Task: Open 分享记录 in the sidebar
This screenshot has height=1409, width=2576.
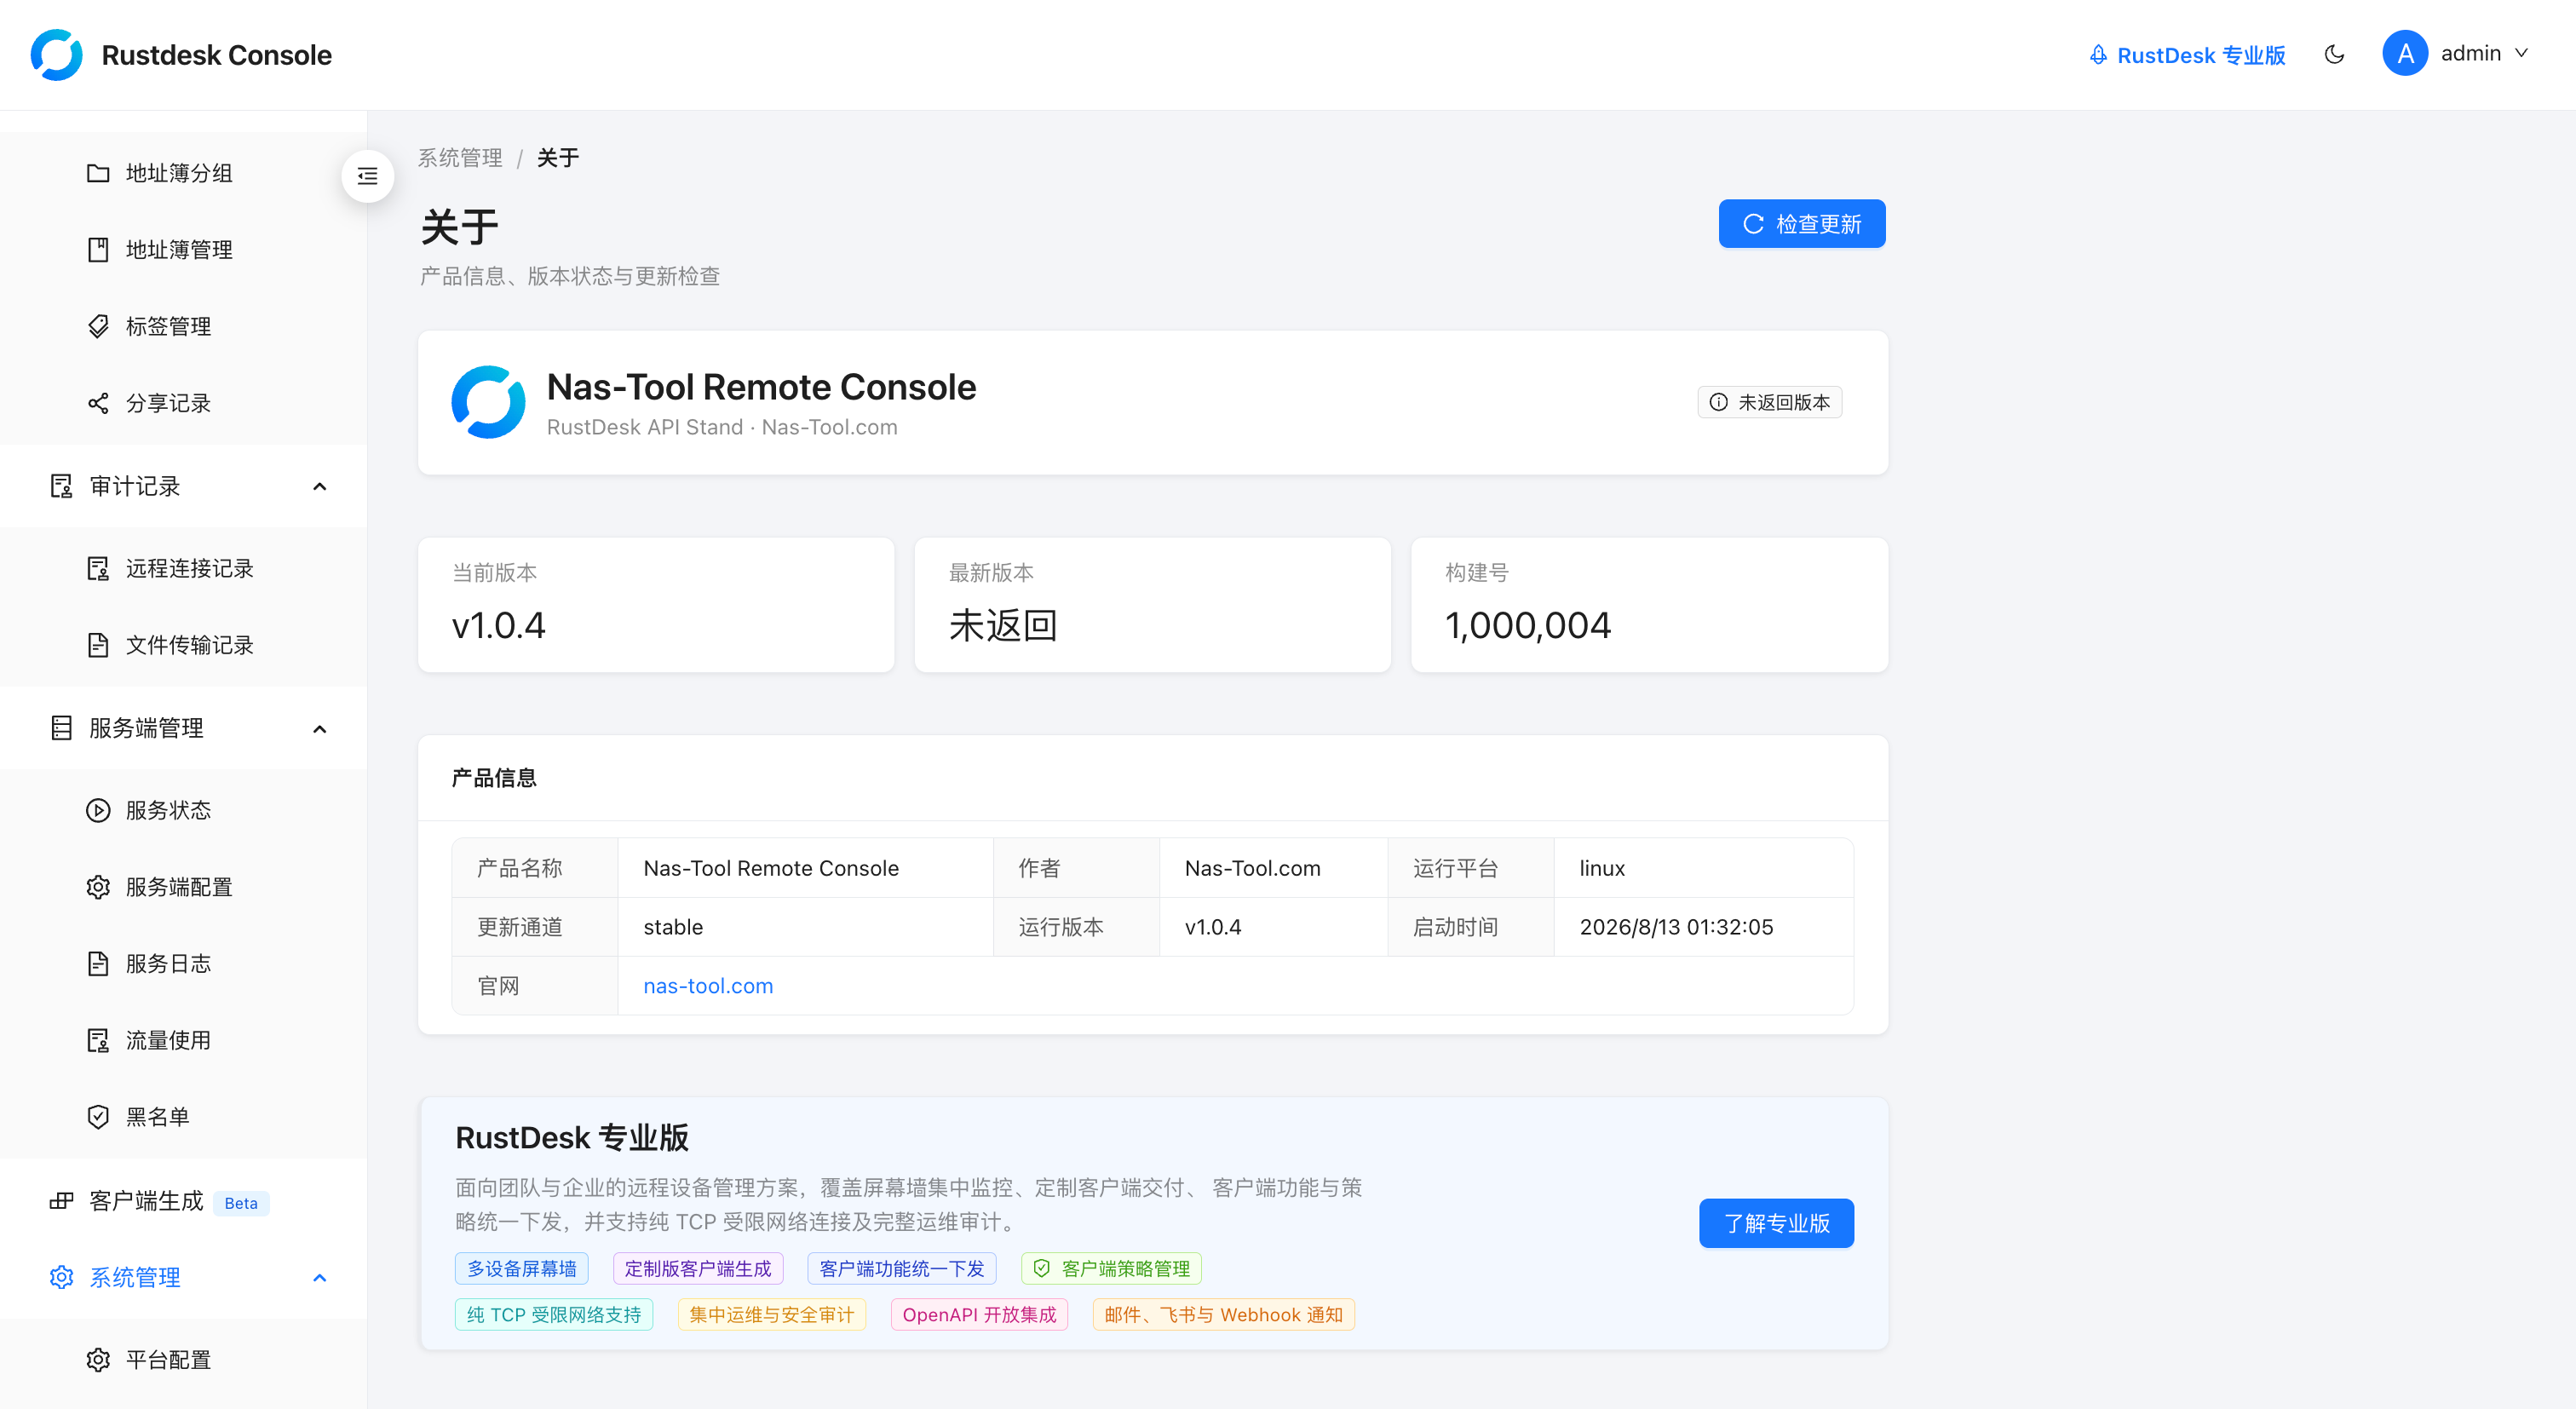Action: [x=184, y=403]
